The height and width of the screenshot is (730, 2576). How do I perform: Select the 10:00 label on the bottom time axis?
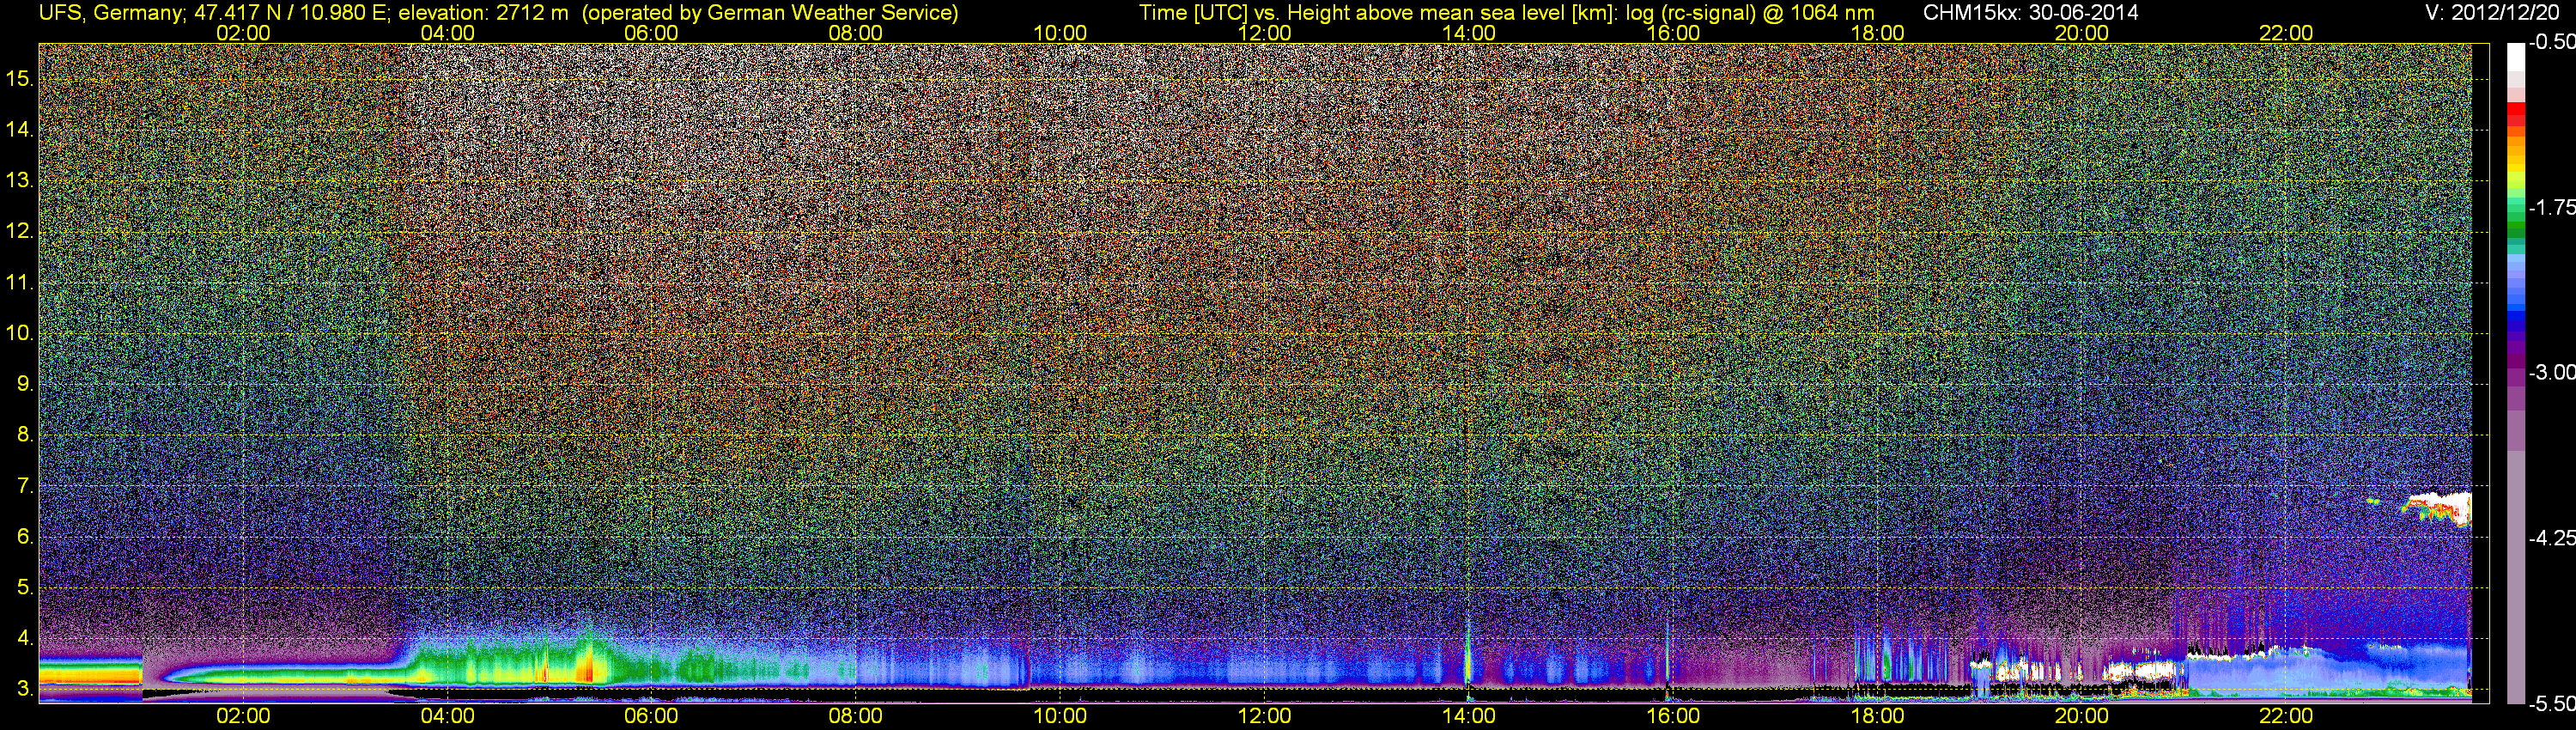(1060, 716)
